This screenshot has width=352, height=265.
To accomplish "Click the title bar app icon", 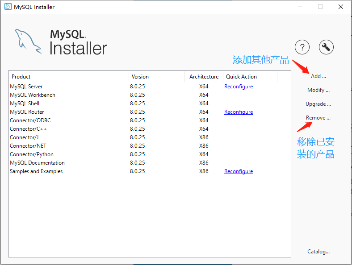I will coord(8,7).
